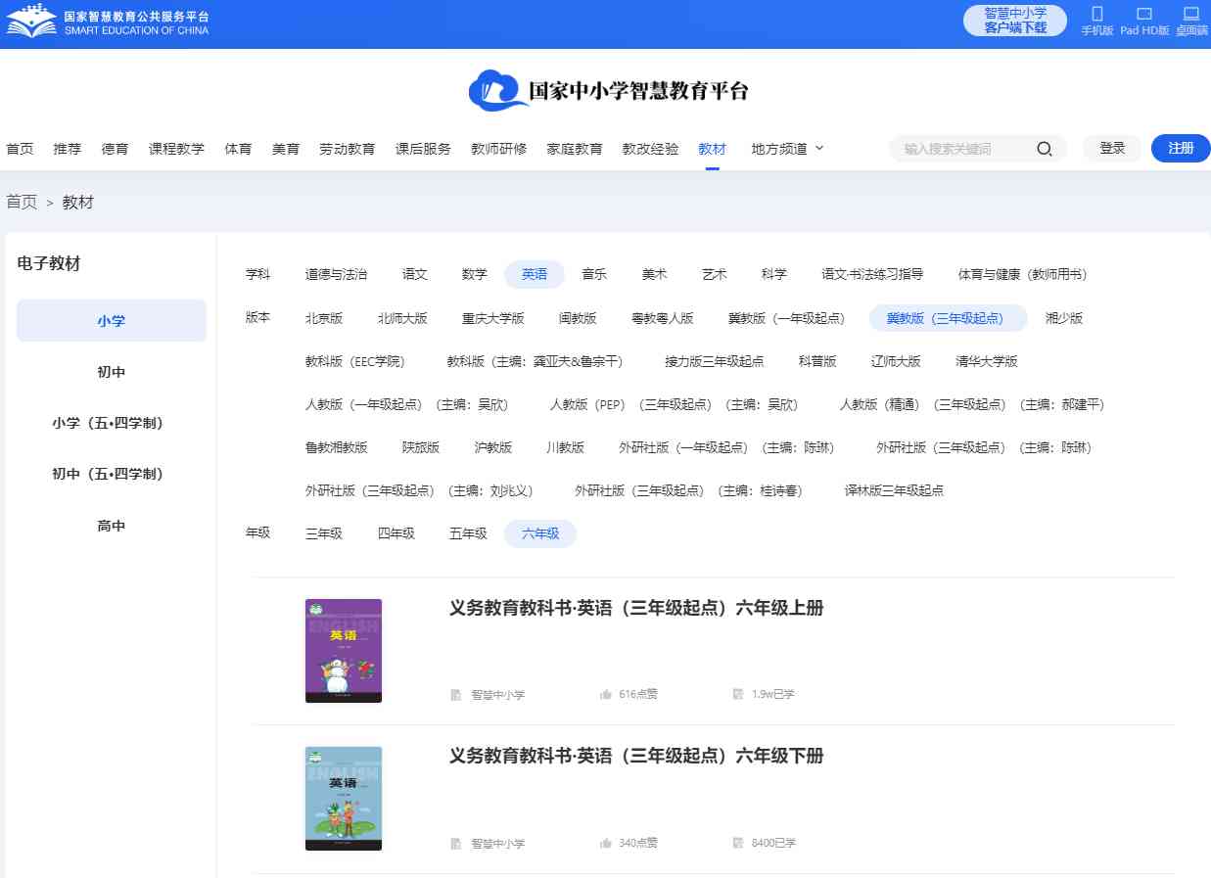This screenshot has height=878, width=1211.
Task: Choose the 北京版 edition
Action: tap(324, 318)
